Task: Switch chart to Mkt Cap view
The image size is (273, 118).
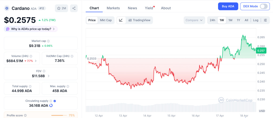Action: coord(106,20)
